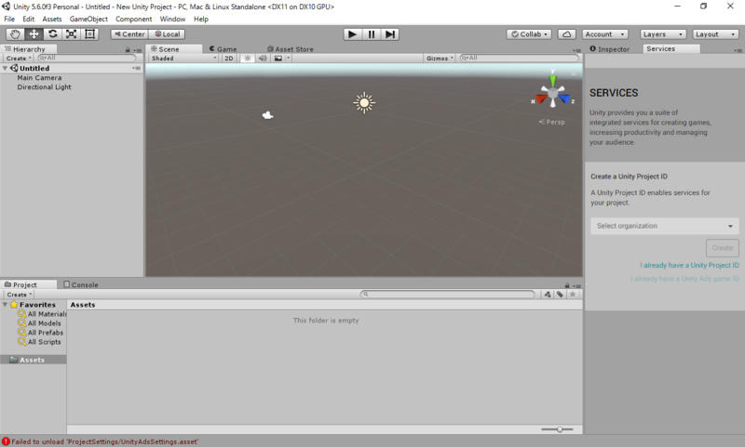Click the Create project ID button
The width and height of the screenshot is (745, 447).
point(723,248)
